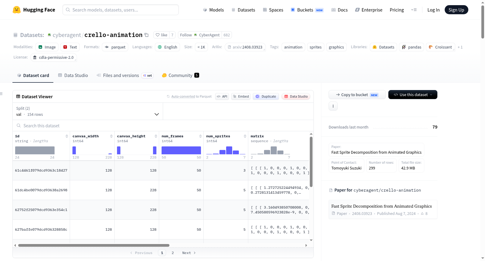Show the +1 additional libraries

click(460, 47)
